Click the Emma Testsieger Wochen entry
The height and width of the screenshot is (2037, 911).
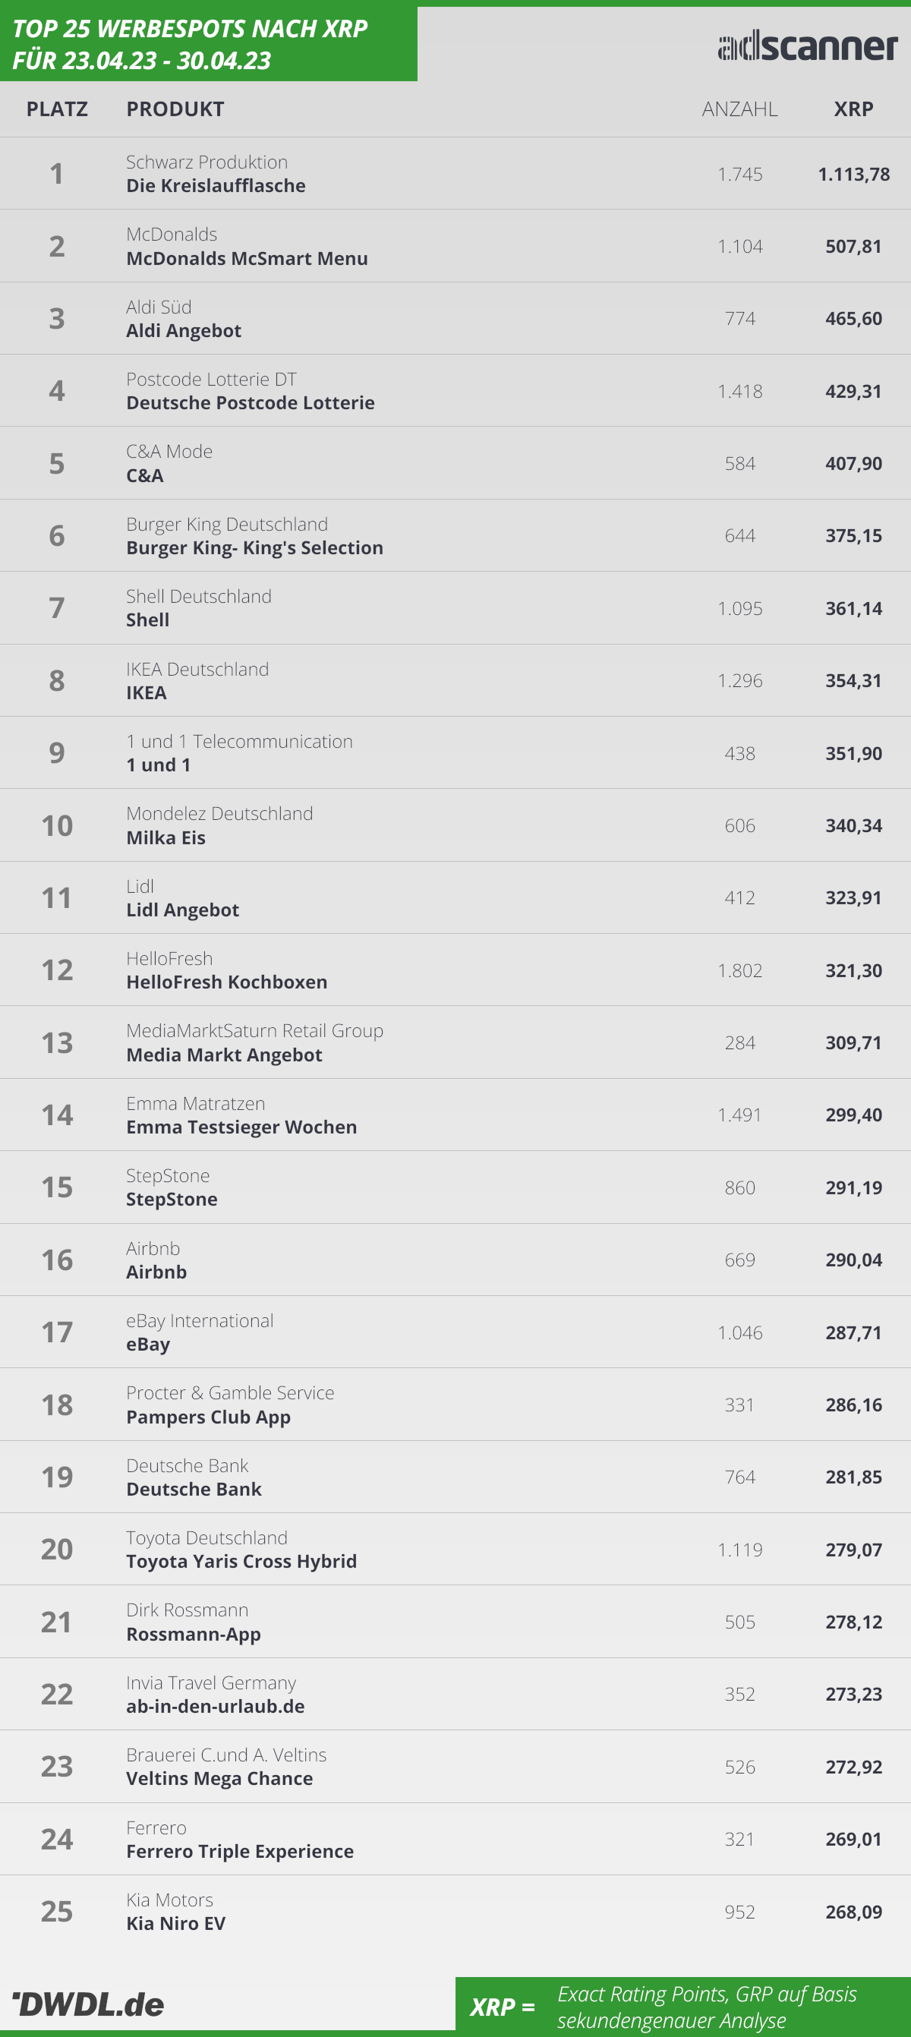click(x=241, y=1127)
